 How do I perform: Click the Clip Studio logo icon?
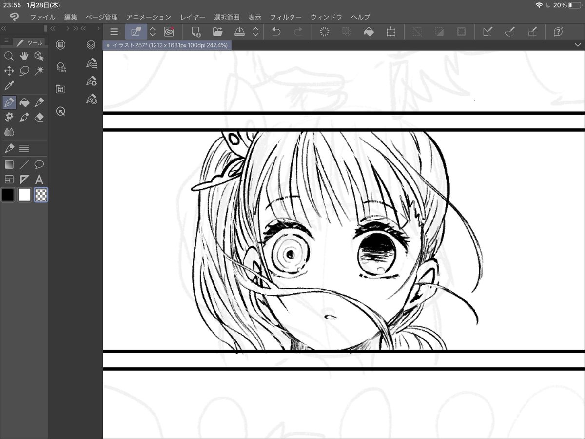[x=14, y=17]
